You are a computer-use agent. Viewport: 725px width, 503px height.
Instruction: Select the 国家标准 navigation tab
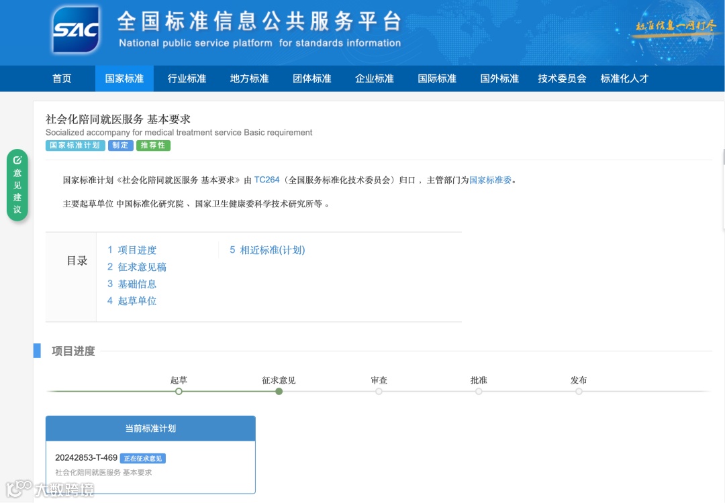124,78
